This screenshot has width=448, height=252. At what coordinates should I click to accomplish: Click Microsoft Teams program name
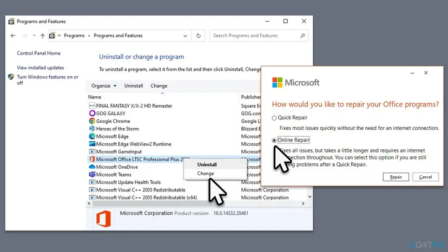pyautogui.click(x=114, y=175)
